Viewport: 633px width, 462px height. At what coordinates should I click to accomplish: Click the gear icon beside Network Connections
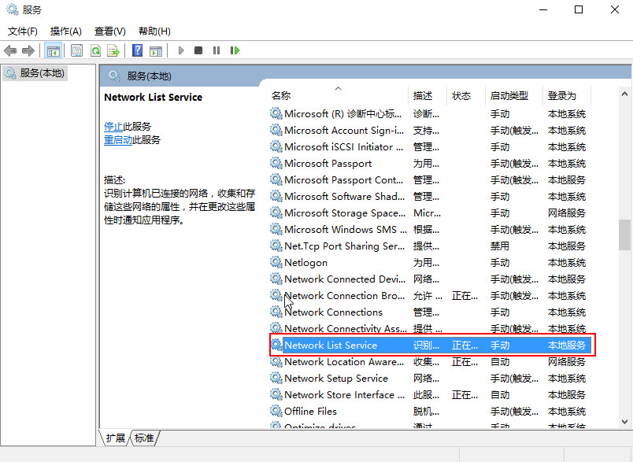[x=276, y=312]
